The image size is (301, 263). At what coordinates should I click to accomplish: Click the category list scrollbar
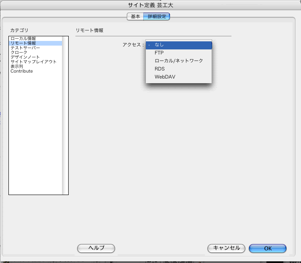65,115
